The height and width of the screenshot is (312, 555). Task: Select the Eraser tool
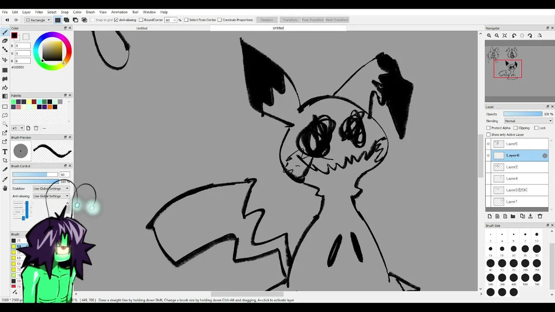5,41
